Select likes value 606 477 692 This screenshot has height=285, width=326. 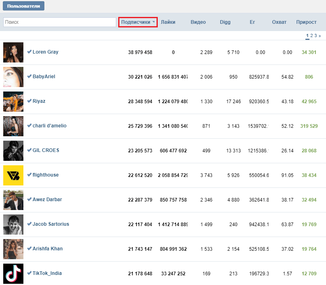173,151
